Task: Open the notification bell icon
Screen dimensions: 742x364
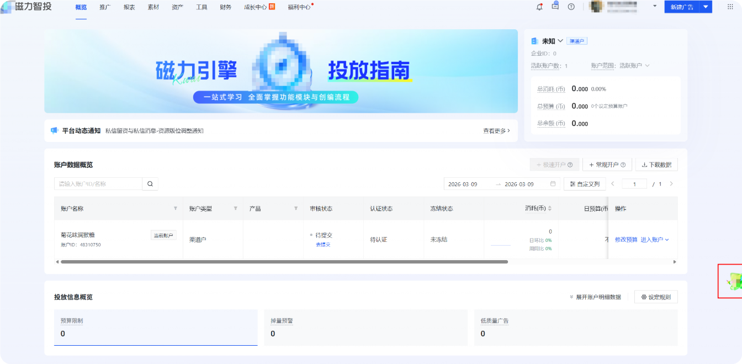Action: 539,7
